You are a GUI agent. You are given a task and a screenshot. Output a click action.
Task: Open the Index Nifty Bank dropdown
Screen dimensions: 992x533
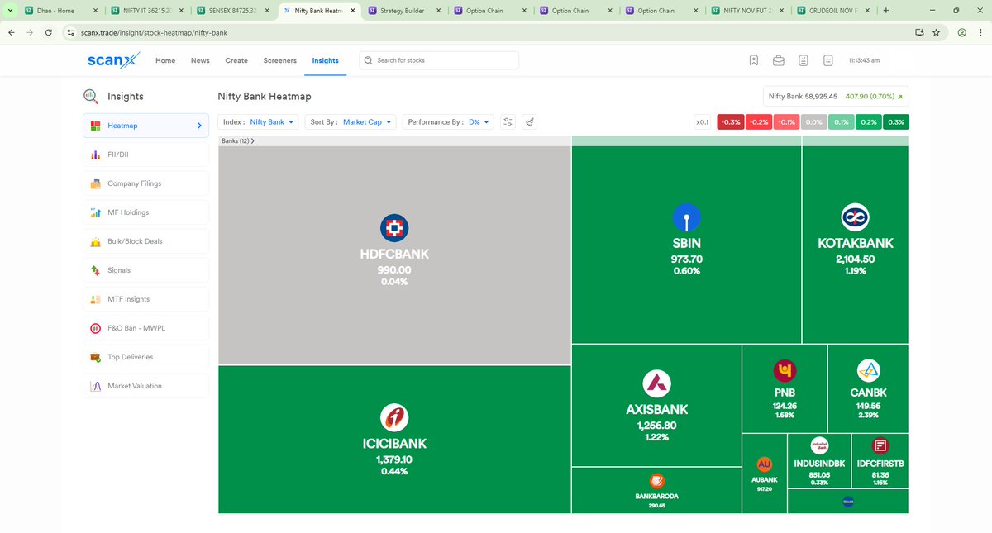coord(260,121)
